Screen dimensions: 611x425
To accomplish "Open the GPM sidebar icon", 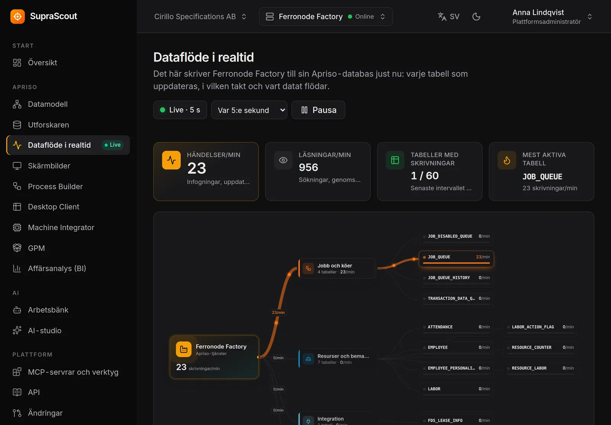I will 17,248.
